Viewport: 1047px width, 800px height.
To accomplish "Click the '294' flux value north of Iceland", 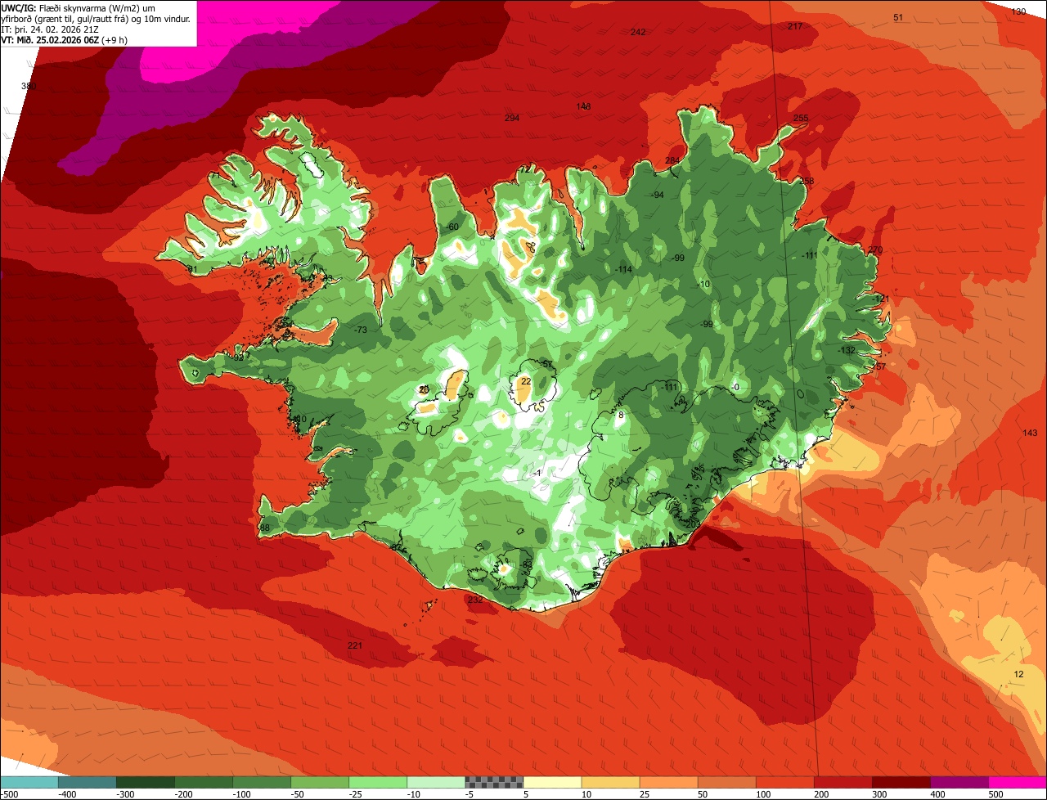I will (x=512, y=118).
